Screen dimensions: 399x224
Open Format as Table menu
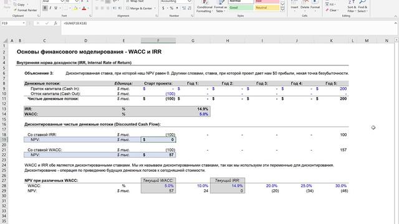pos(220,7)
